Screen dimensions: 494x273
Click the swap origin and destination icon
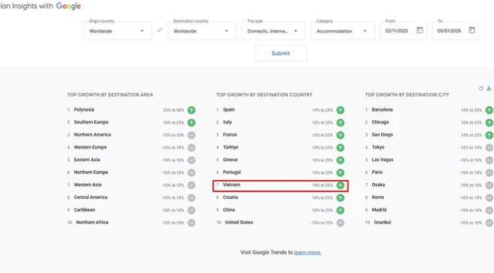(159, 31)
